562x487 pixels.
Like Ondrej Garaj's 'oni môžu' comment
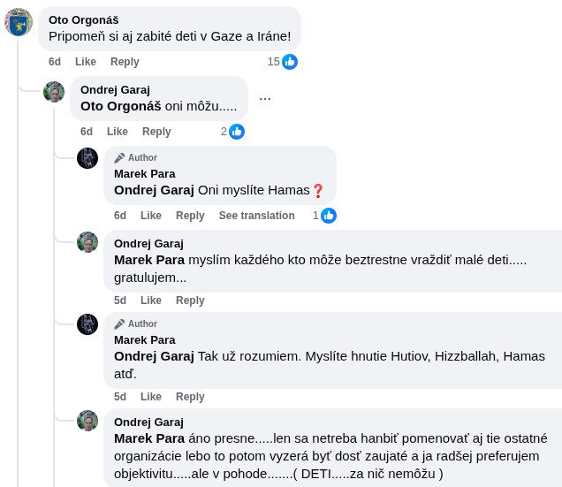point(118,132)
